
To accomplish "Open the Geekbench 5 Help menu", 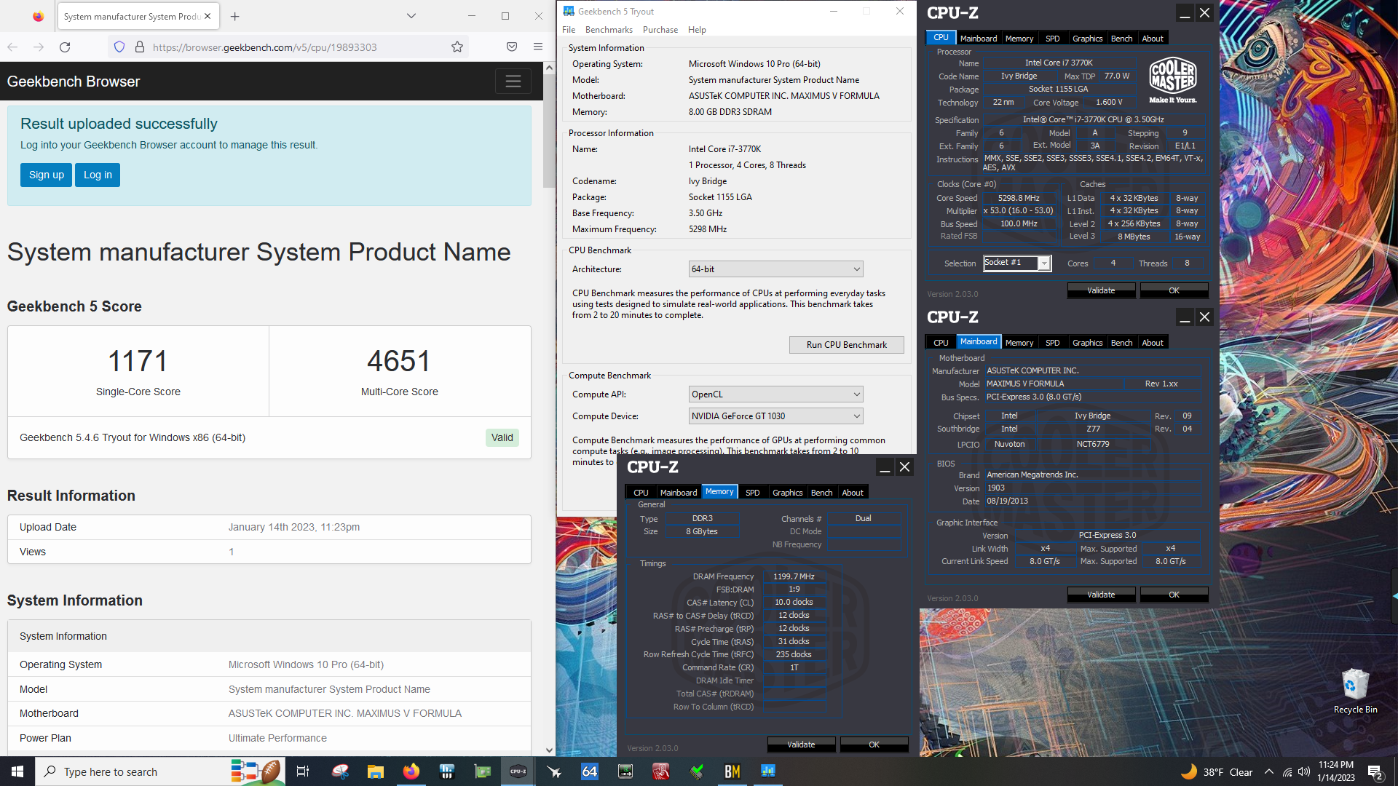I will point(697,30).
